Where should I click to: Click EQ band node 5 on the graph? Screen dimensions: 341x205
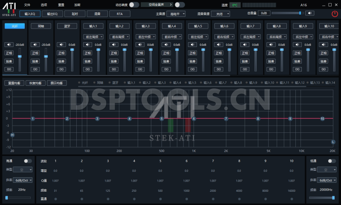click(162, 119)
